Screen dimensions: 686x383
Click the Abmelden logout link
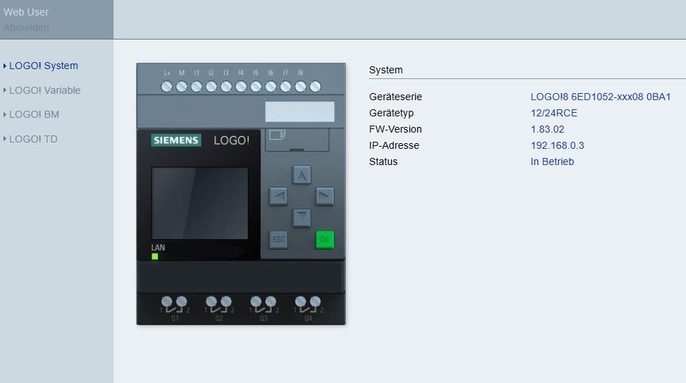click(26, 28)
